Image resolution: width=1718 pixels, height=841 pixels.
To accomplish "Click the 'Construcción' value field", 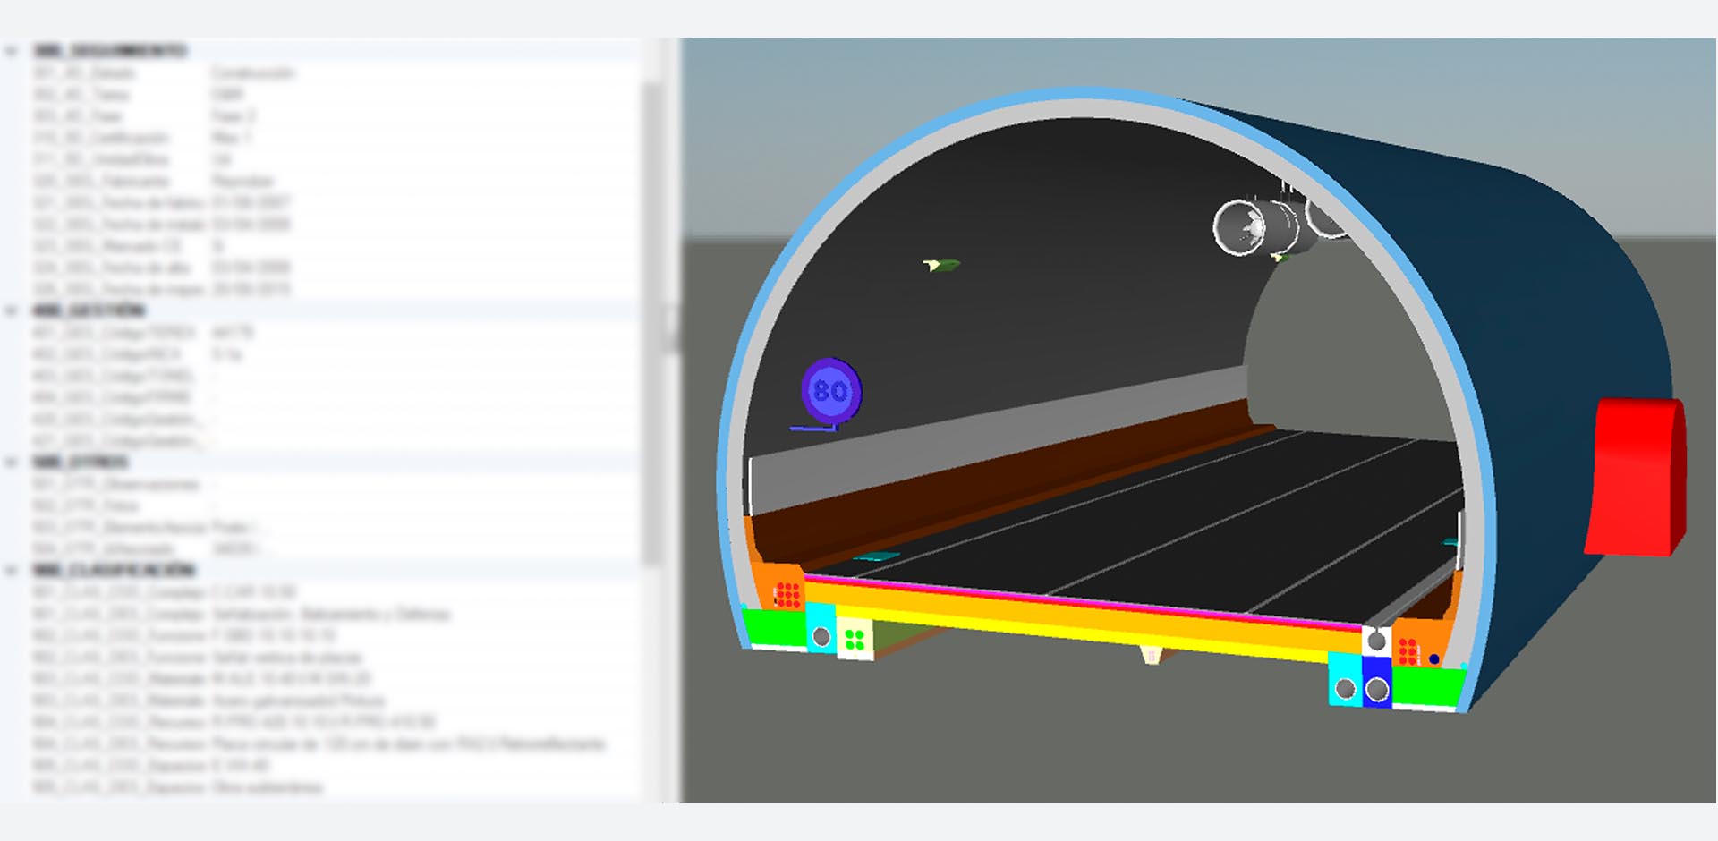I will (253, 72).
